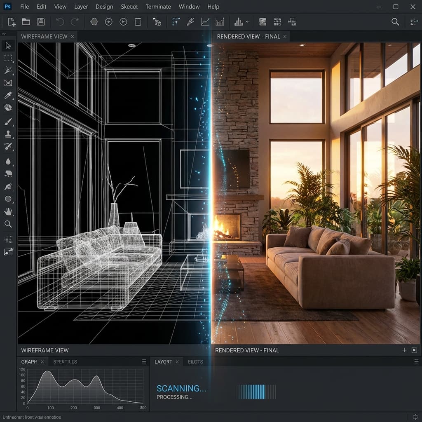Open the trash delete icon in the toolbar
The width and height of the screenshot is (422, 422).
(x=138, y=21)
